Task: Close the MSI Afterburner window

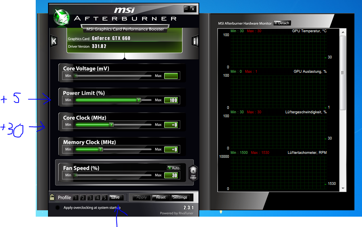Action: 193,9
